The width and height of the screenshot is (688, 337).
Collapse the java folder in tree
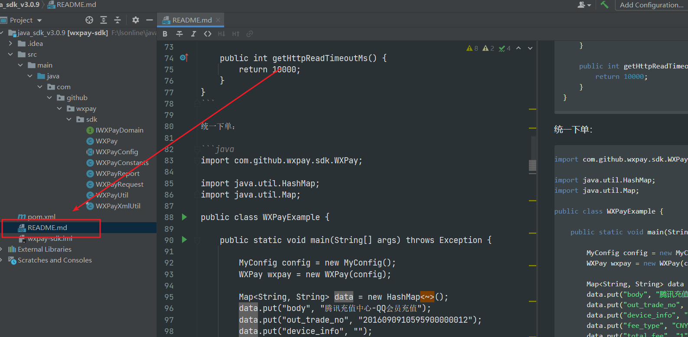click(x=30, y=76)
